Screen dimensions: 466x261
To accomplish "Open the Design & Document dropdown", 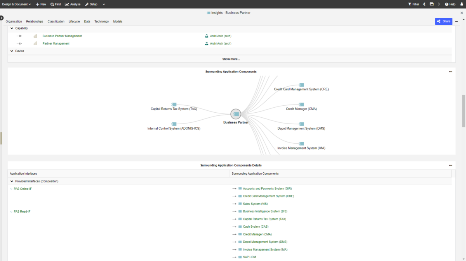I will (x=16, y=4).
